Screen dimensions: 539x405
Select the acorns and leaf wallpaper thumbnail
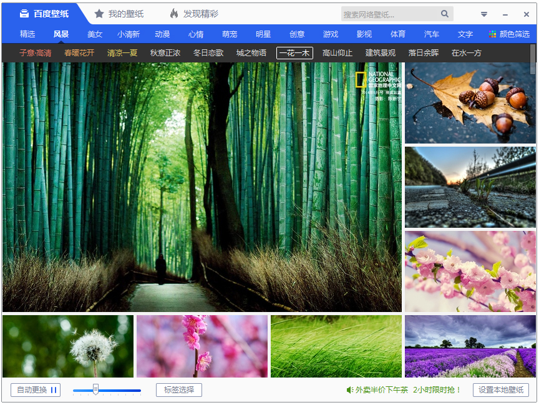pyautogui.click(x=470, y=103)
